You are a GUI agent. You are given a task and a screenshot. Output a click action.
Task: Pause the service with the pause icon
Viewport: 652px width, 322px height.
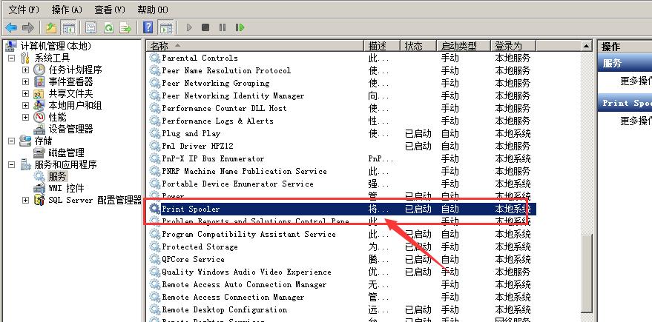[x=223, y=28]
